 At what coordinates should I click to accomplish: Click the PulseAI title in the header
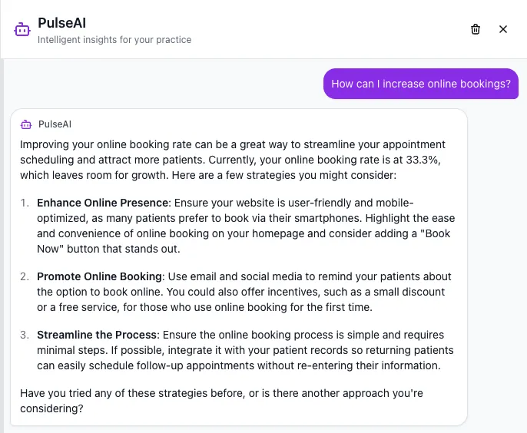click(60, 23)
